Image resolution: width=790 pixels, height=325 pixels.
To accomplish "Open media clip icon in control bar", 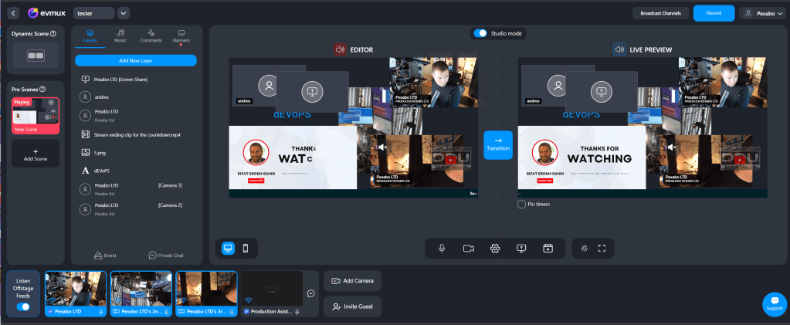I will pos(548,249).
